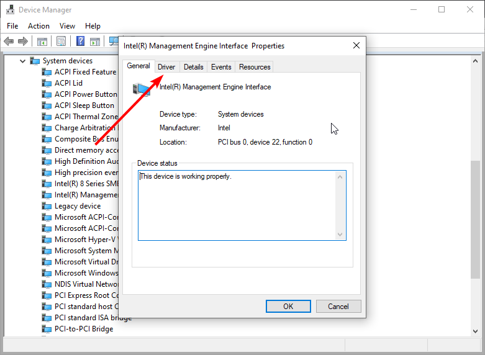The height and width of the screenshot is (355, 485).
Task: Click the Device Manager vertical scrollbar thumb
Action: click(475, 220)
